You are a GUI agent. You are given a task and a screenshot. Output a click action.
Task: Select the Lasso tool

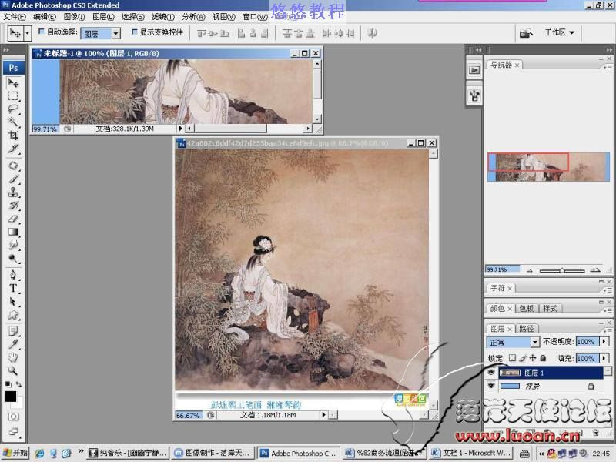pos(13,109)
